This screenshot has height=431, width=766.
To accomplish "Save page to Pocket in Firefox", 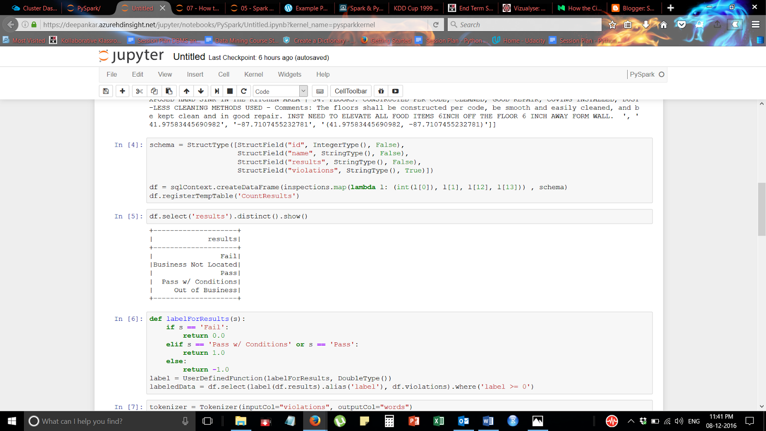I will (x=681, y=24).
